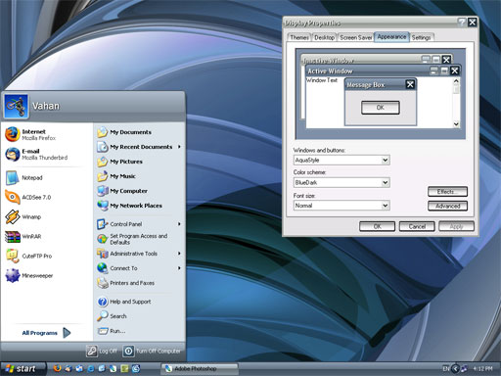Click the Effects... button
The width and height of the screenshot is (501, 376).
point(447,192)
